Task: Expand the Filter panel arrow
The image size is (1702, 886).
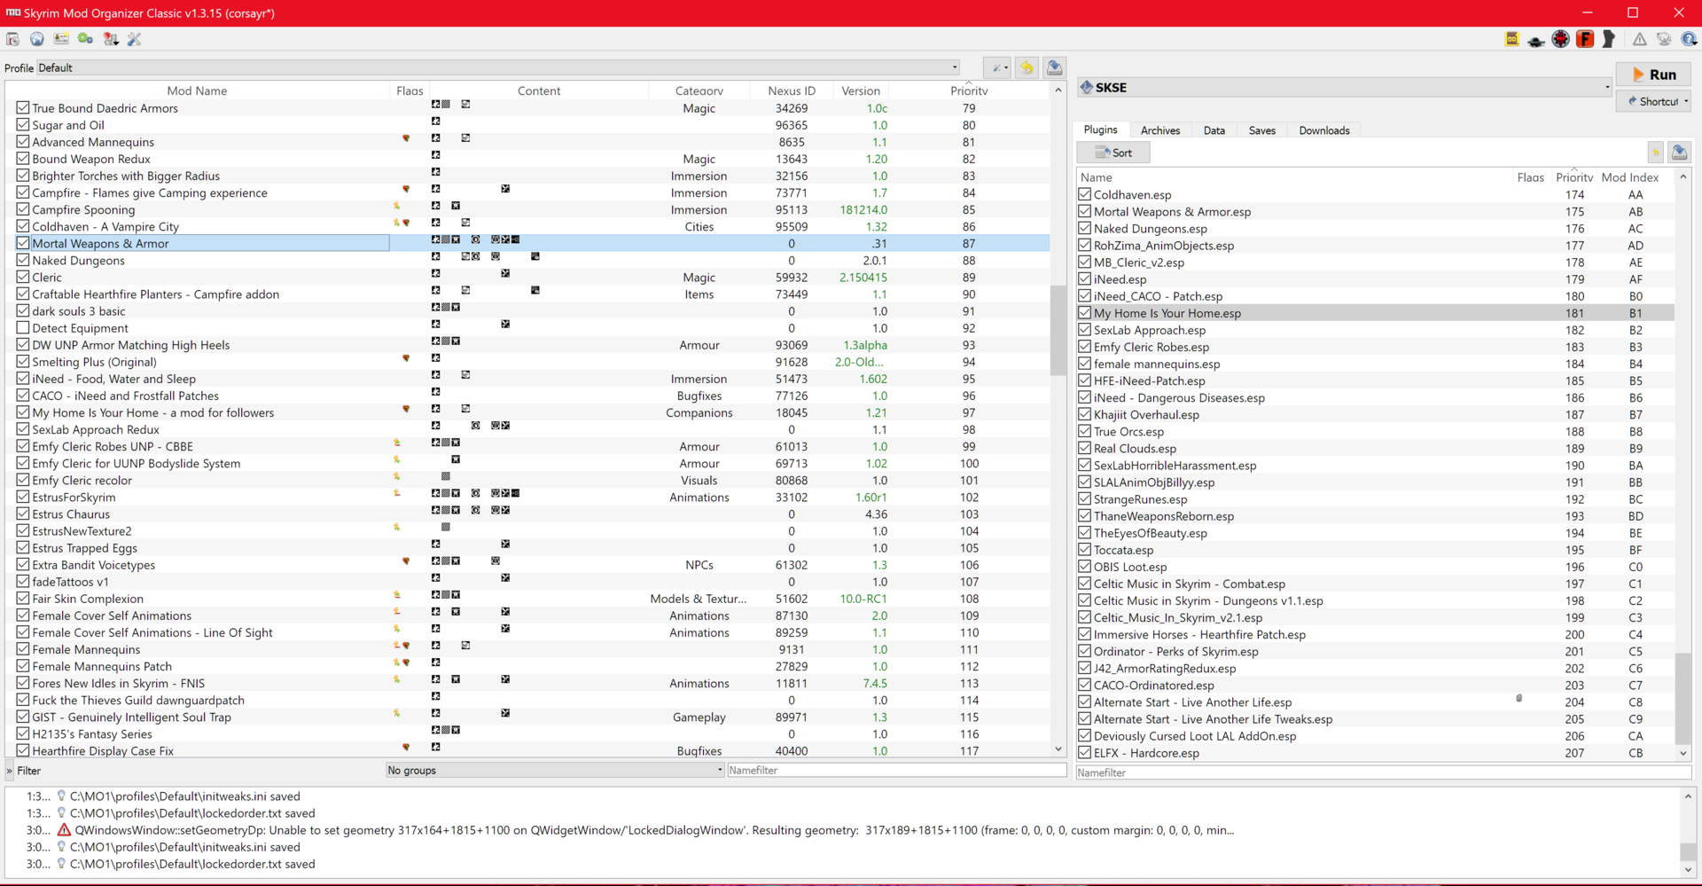Action: (x=10, y=771)
